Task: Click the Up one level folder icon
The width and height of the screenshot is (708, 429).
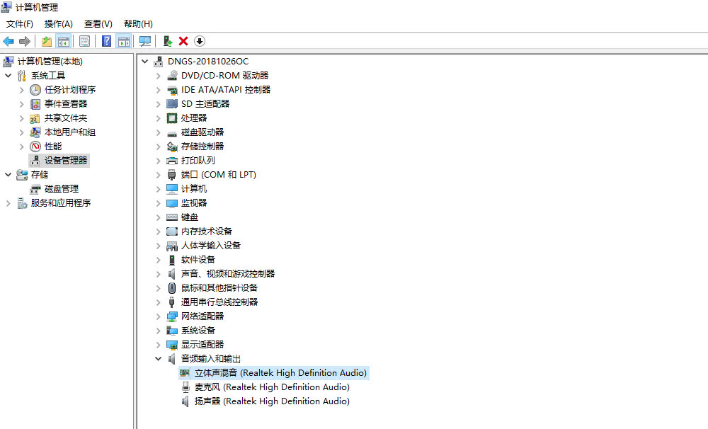Action: (47, 42)
